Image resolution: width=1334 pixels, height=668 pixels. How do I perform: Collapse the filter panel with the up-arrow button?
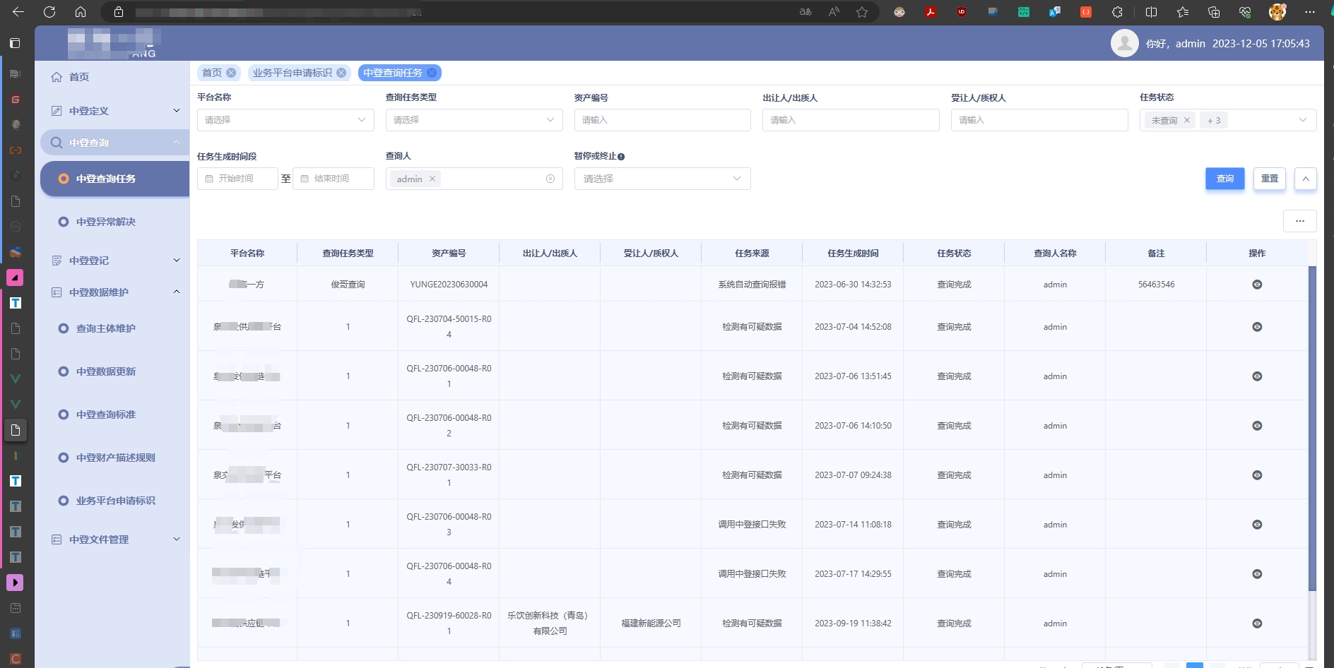point(1306,179)
